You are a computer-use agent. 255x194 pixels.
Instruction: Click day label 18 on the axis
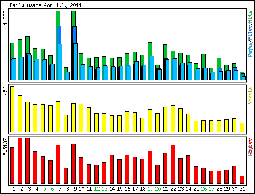click(143, 189)
